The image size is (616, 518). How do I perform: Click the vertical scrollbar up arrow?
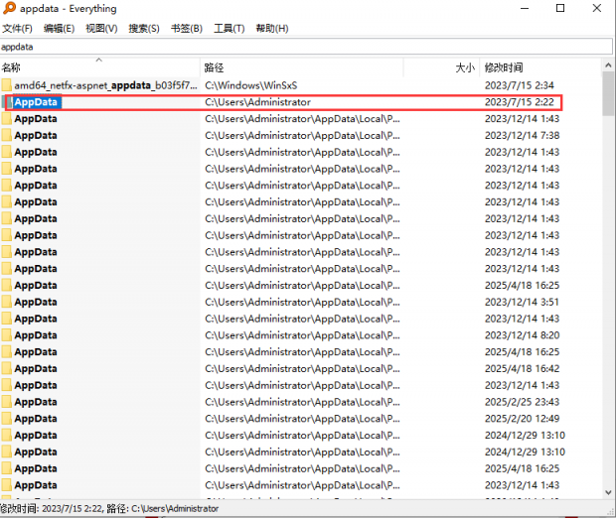pos(608,66)
